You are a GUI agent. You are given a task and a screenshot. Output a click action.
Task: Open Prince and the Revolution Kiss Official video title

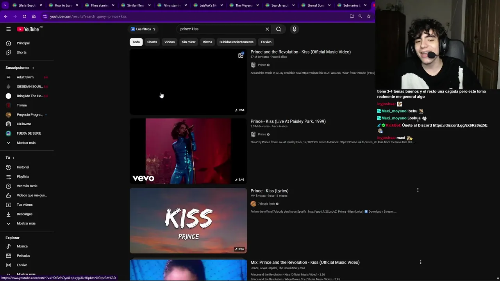300,52
